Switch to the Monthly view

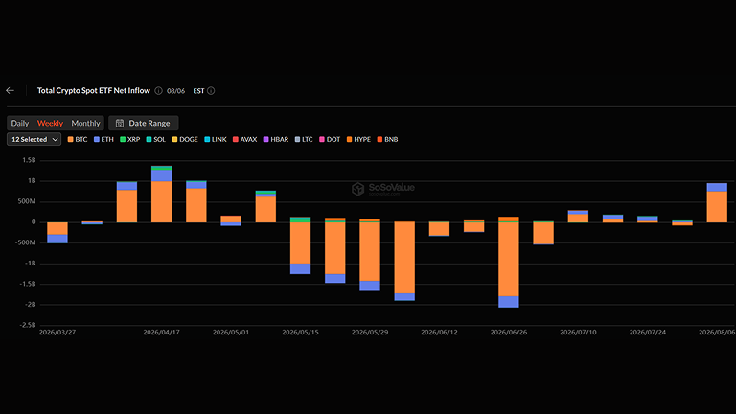point(85,123)
